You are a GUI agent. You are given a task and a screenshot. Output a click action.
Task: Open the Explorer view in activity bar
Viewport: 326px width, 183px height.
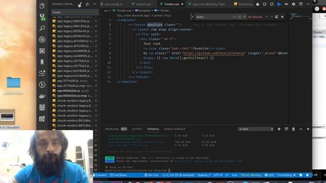42,6
